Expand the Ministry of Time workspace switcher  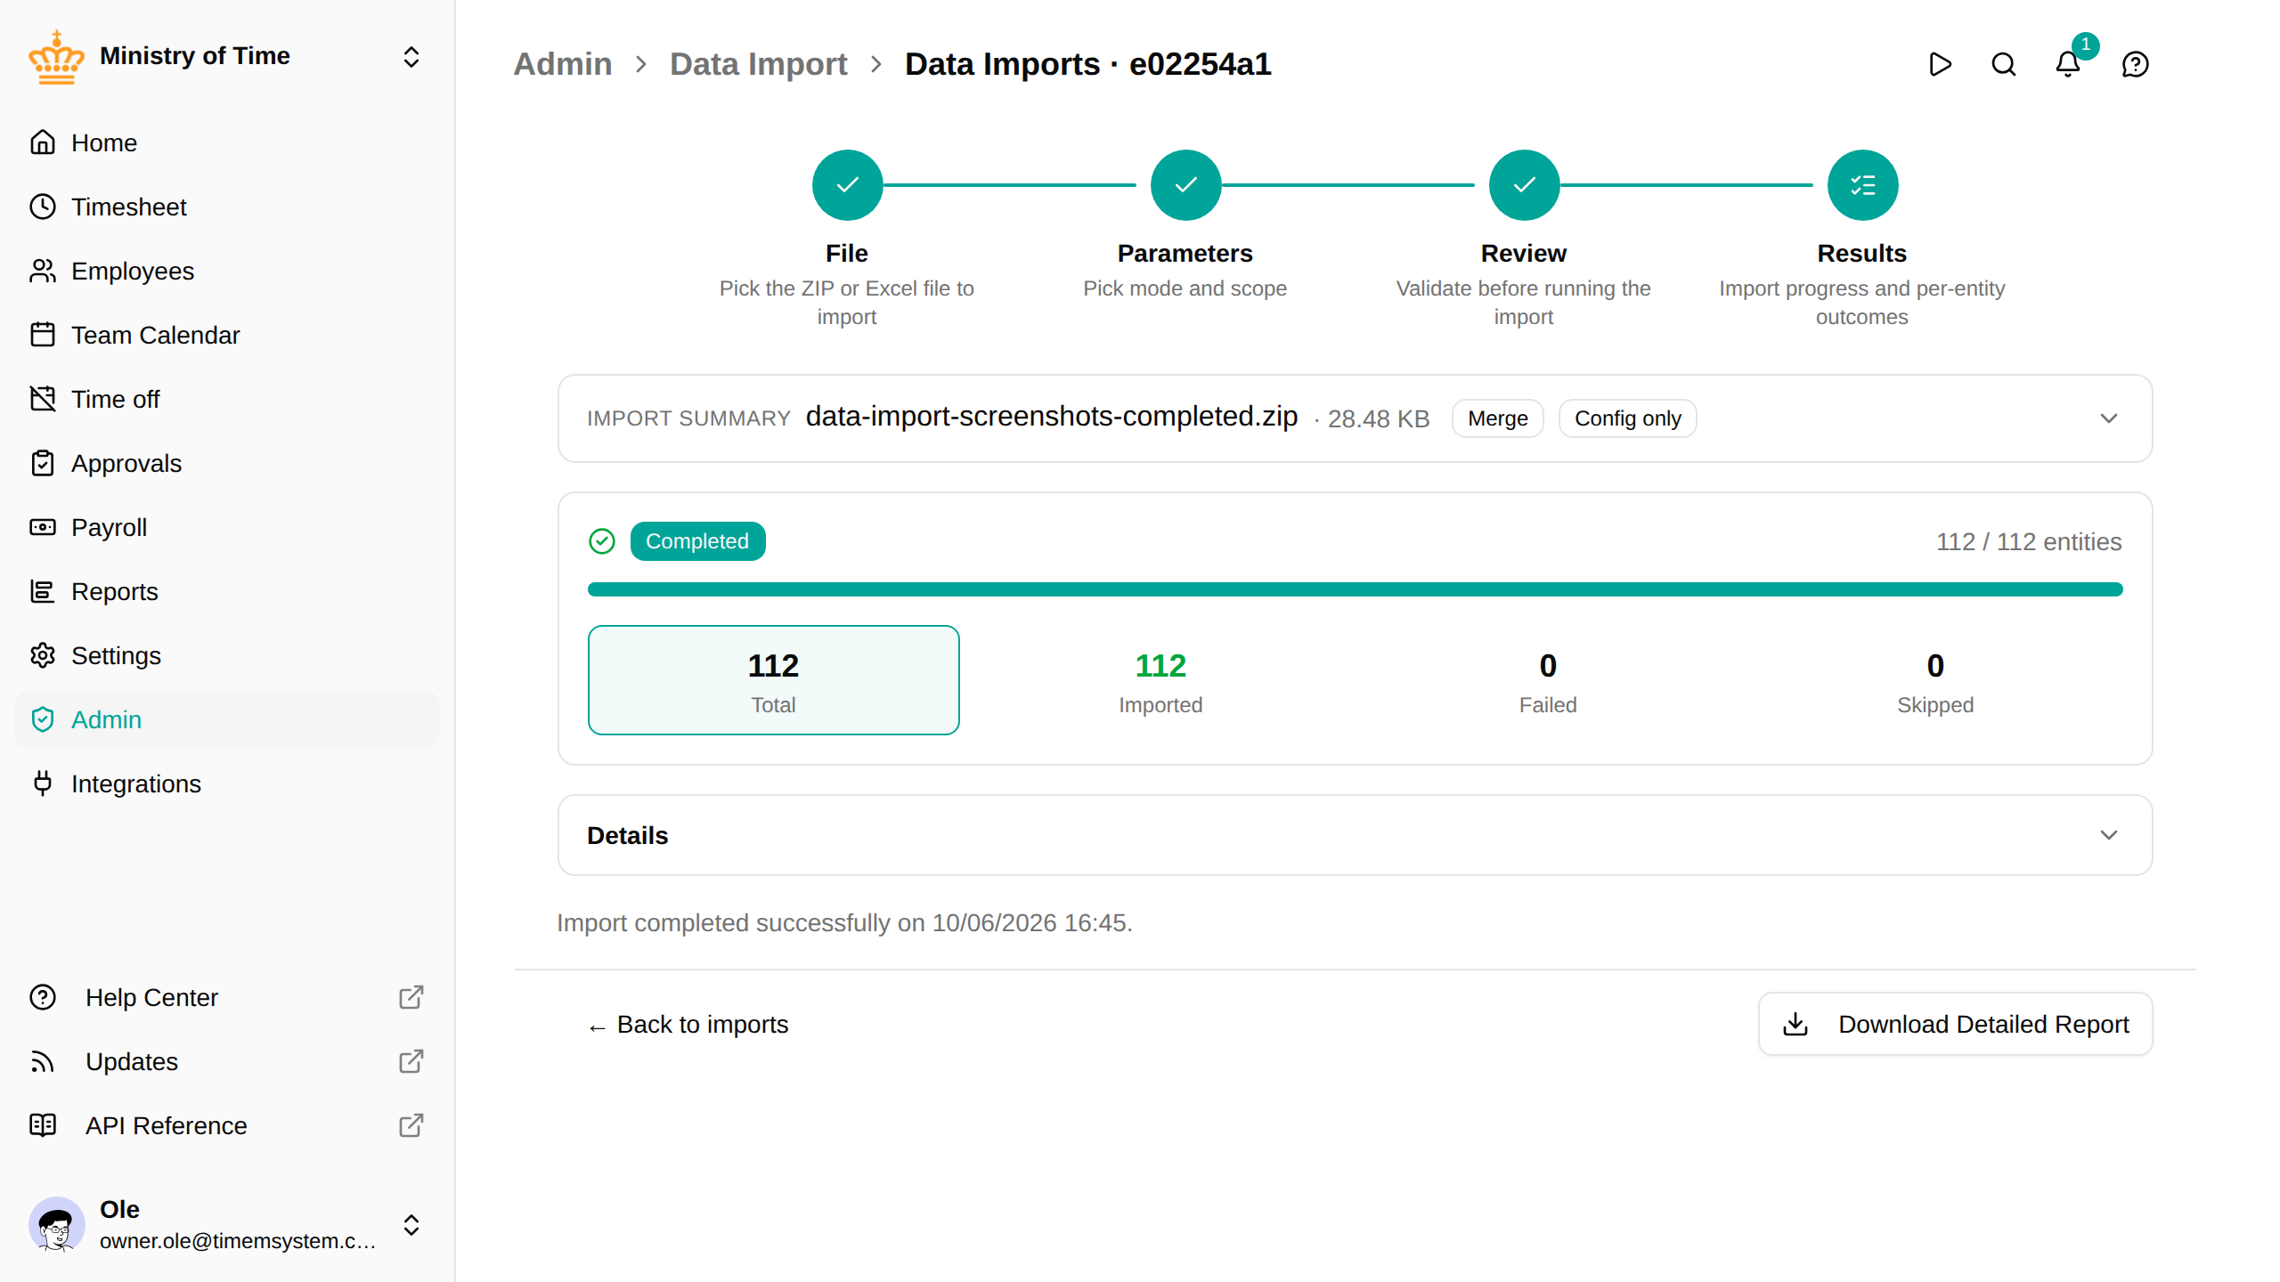[411, 57]
